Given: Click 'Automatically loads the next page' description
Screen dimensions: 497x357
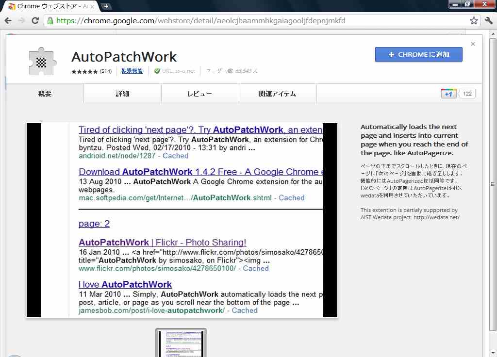Looking at the screenshot, I should 414,140.
